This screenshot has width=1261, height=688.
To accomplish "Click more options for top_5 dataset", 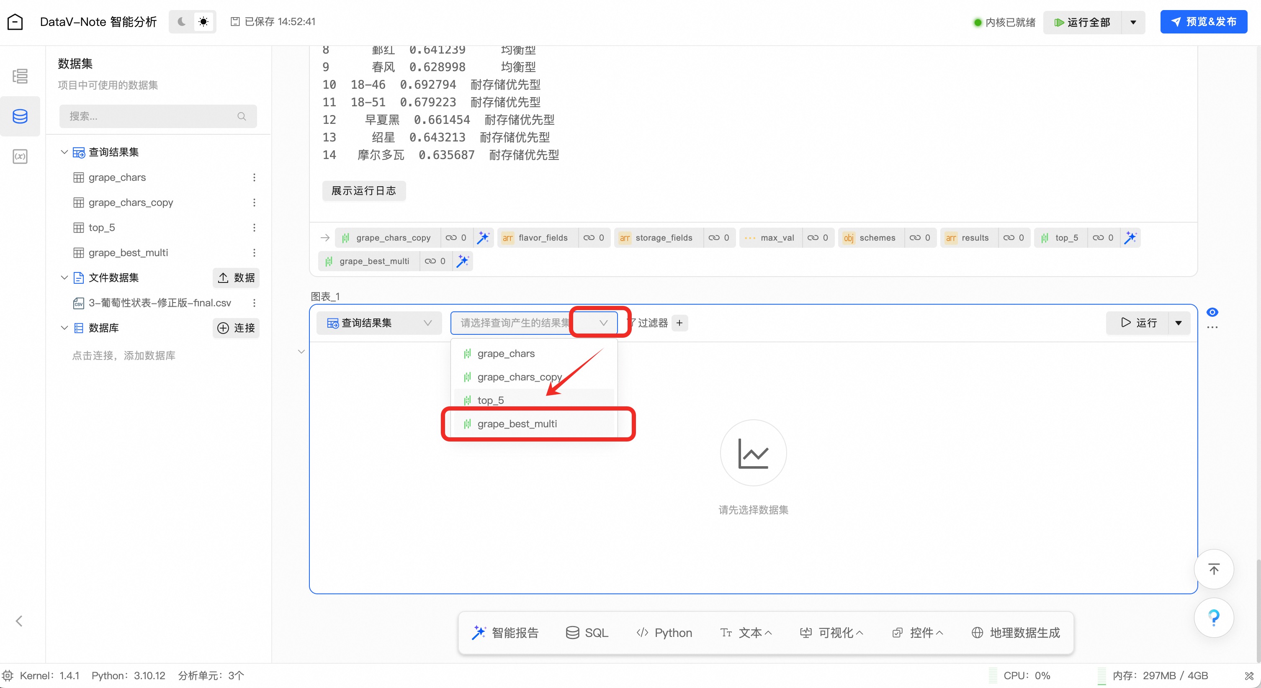I will 254,228.
